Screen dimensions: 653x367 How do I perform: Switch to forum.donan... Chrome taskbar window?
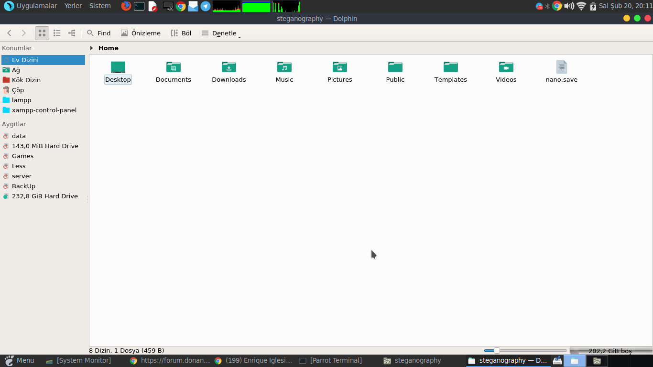click(170, 360)
